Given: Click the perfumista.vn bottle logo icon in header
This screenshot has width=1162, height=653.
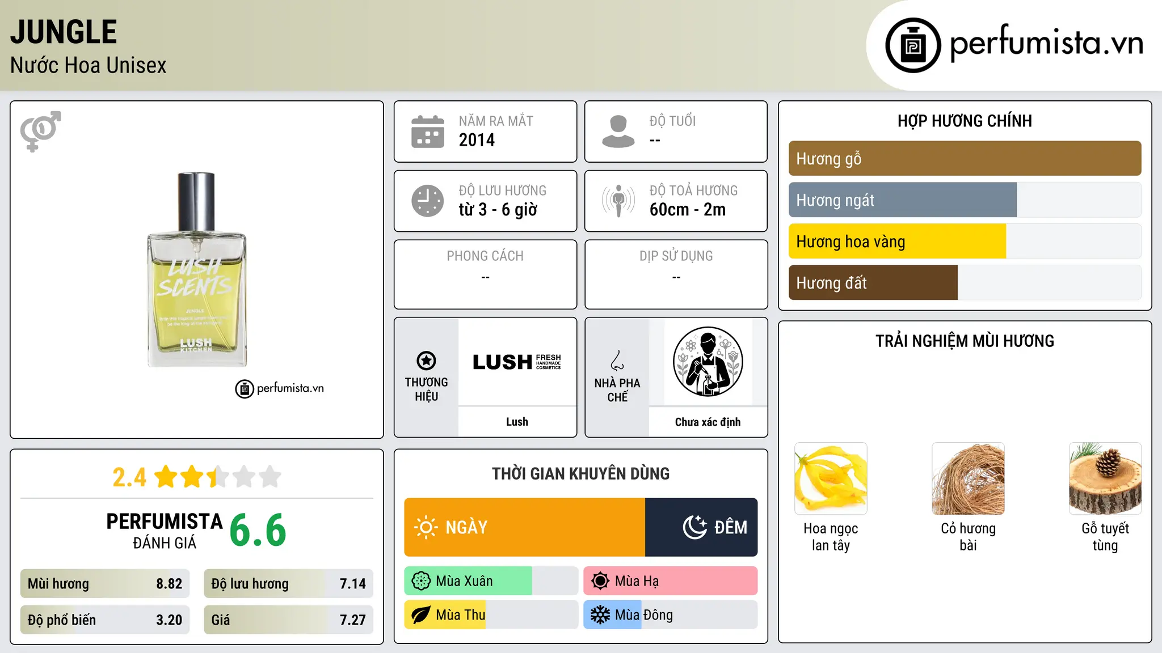Looking at the screenshot, I should (913, 45).
